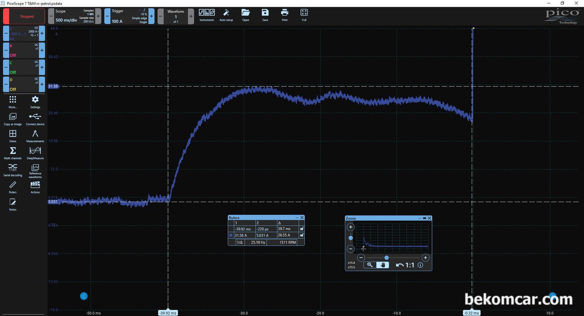The image size is (584, 316).
Task: Go to previous Waveform buffer
Action: pos(161,16)
